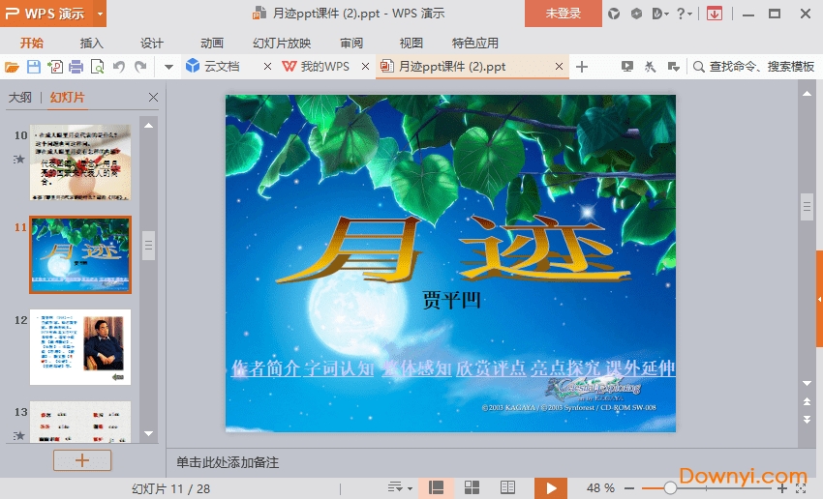Switch to the 我的WPS tab
This screenshot has width=823, height=499.
[316, 67]
